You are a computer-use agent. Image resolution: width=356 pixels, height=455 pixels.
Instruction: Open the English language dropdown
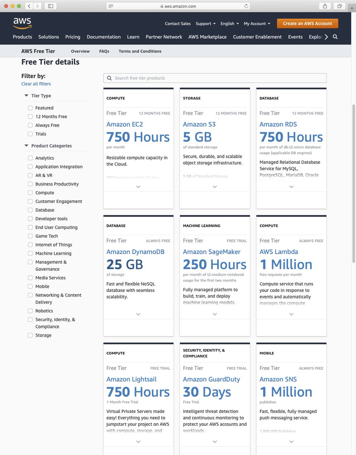click(230, 24)
